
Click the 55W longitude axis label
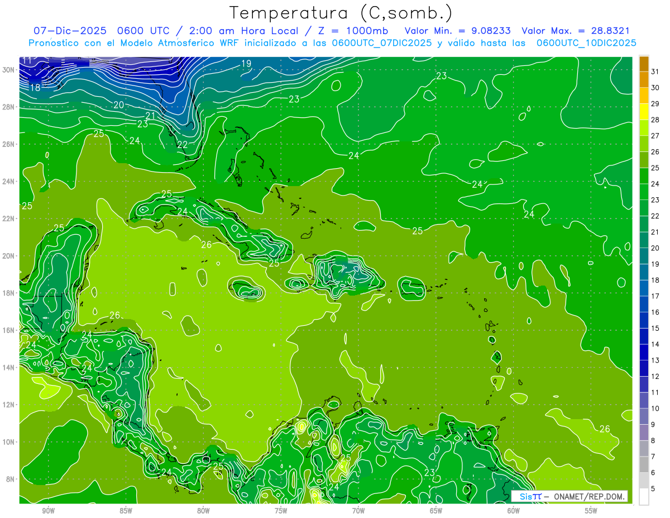point(591,511)
